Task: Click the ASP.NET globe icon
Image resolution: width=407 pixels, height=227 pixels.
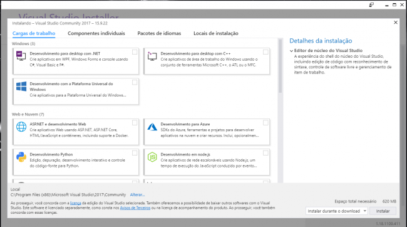Action: [21, 127]
